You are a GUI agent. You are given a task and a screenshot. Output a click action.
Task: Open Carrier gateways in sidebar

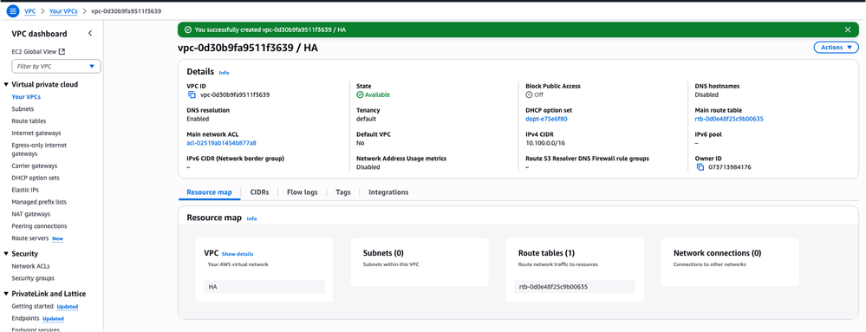[x=35, y=166]
